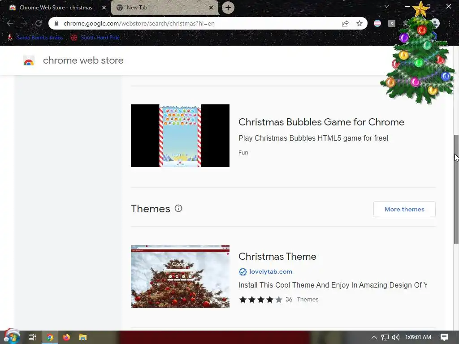Open the Santa Bombs Arabs bookmark
Viewport: 459px width, 344px height.
click(35, 38)
